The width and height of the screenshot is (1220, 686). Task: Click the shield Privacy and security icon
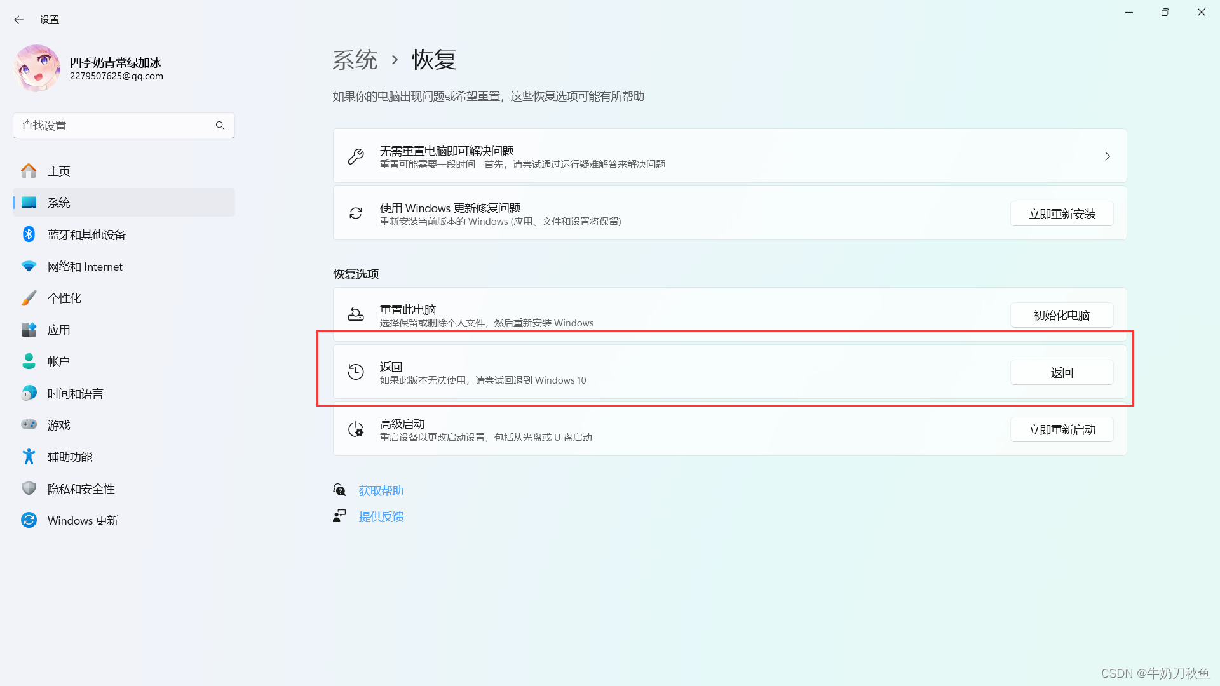coord(29,488)
